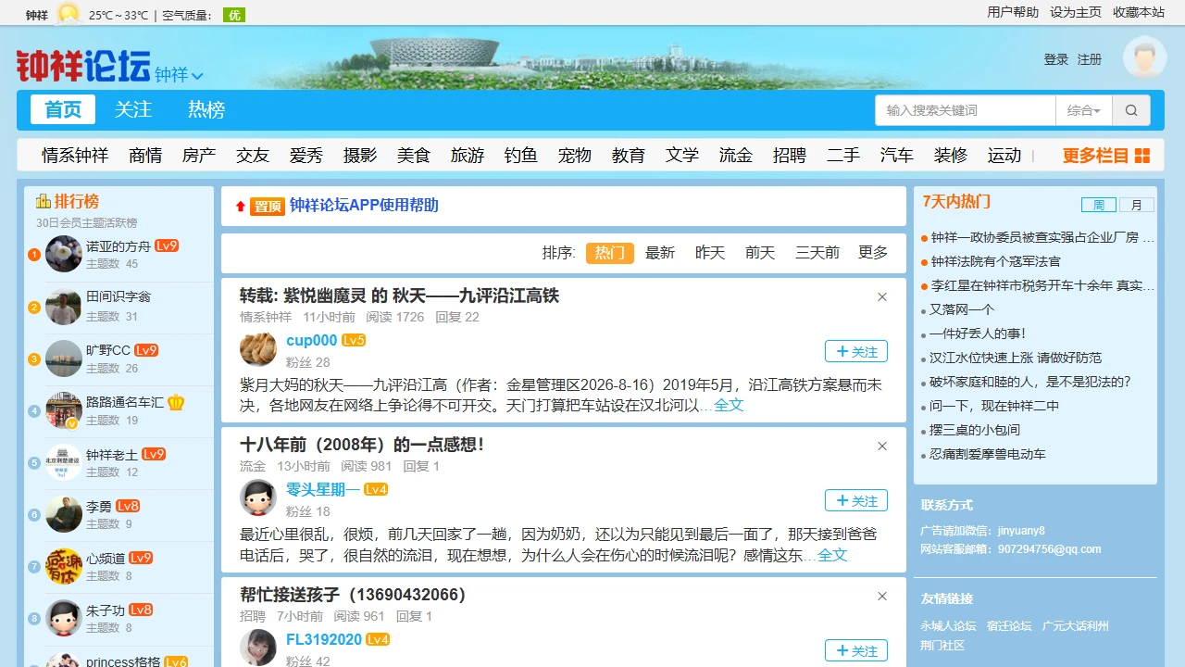Open 心频道's avatar in ranking
This screenshot has width=1185, height=667.
coord(64,566)
